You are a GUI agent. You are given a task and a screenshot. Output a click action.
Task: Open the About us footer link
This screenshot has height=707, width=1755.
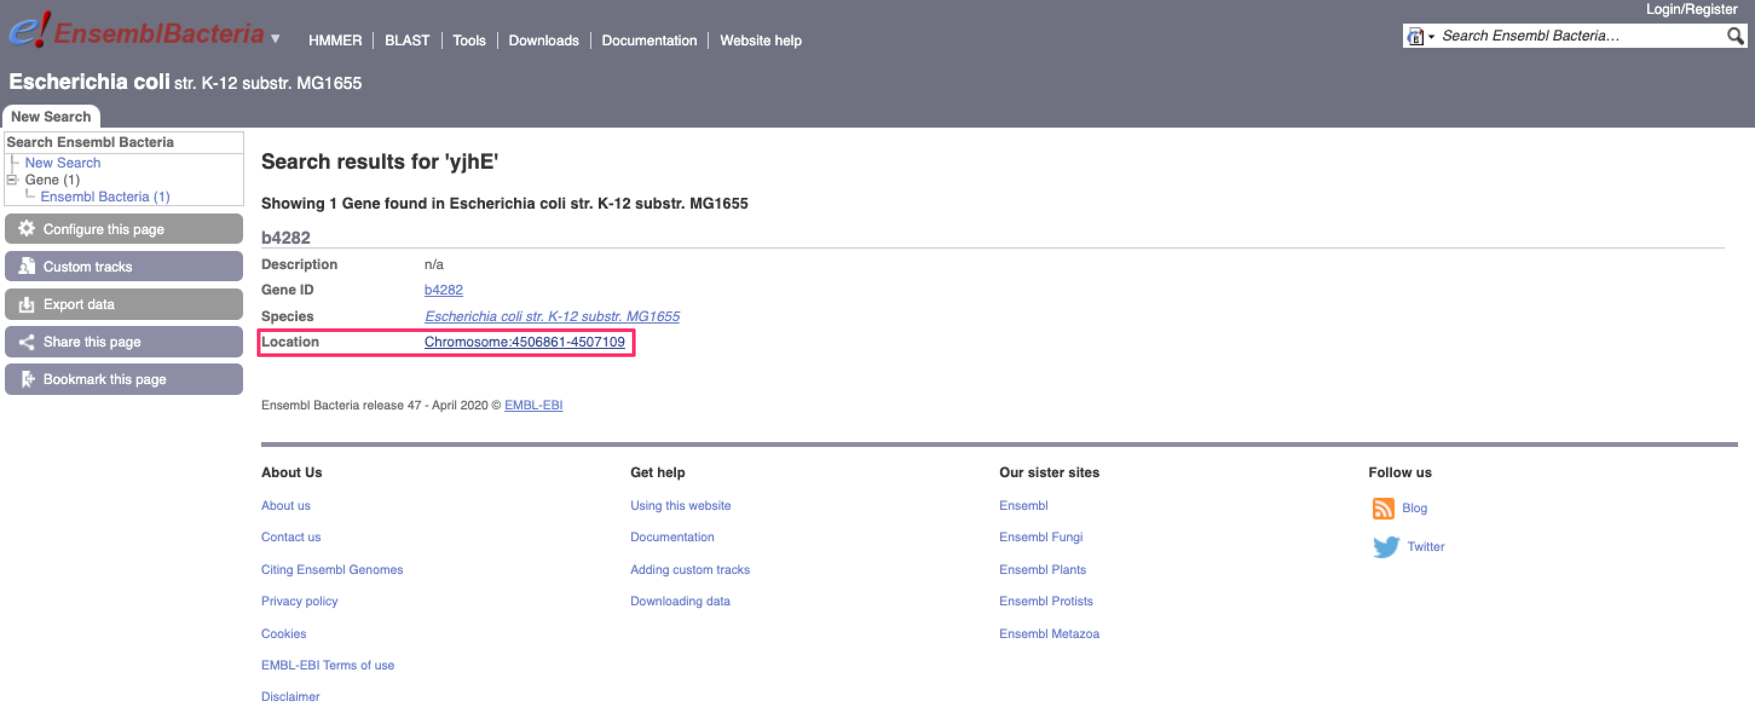285,506
